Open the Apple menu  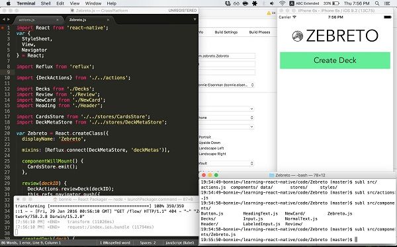pyautogui.click(x=8, y=3)
